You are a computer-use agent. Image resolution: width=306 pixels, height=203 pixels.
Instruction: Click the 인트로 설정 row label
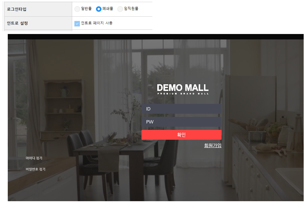point(17,23)
